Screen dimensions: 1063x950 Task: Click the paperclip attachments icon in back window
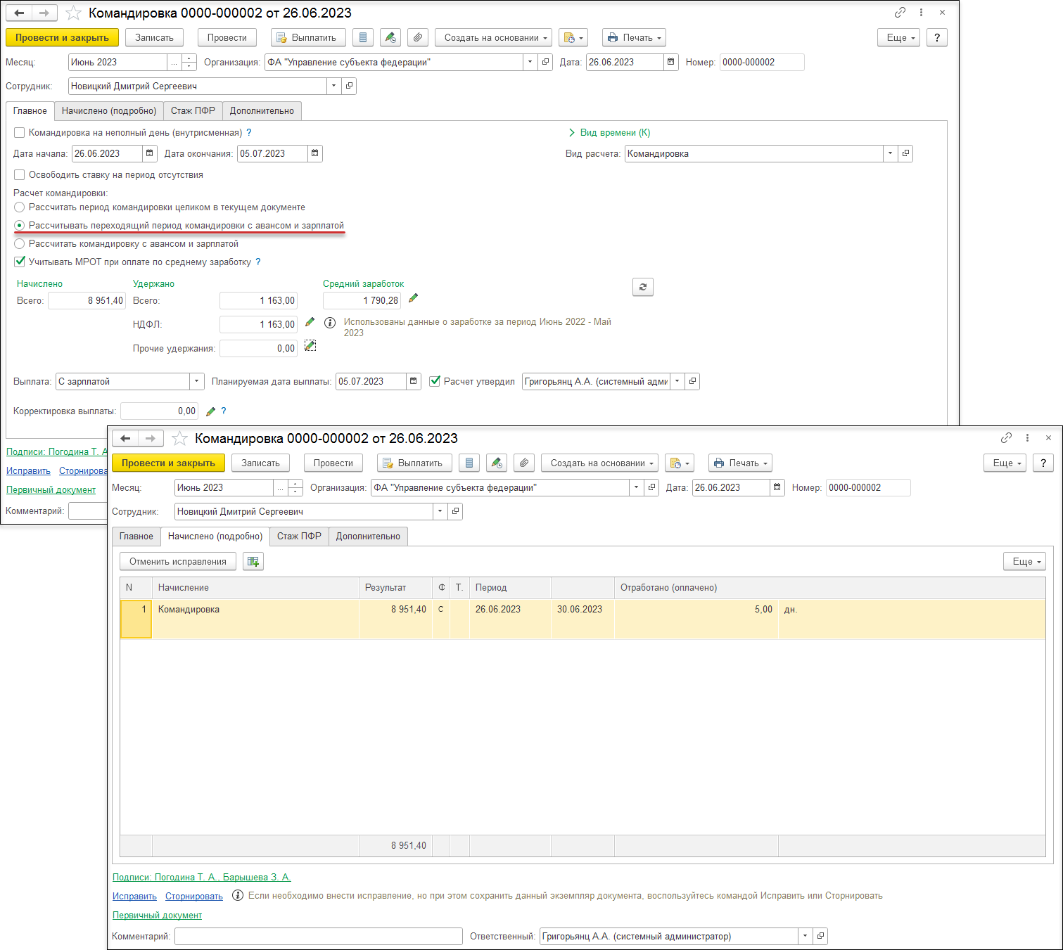coord(418,37)
